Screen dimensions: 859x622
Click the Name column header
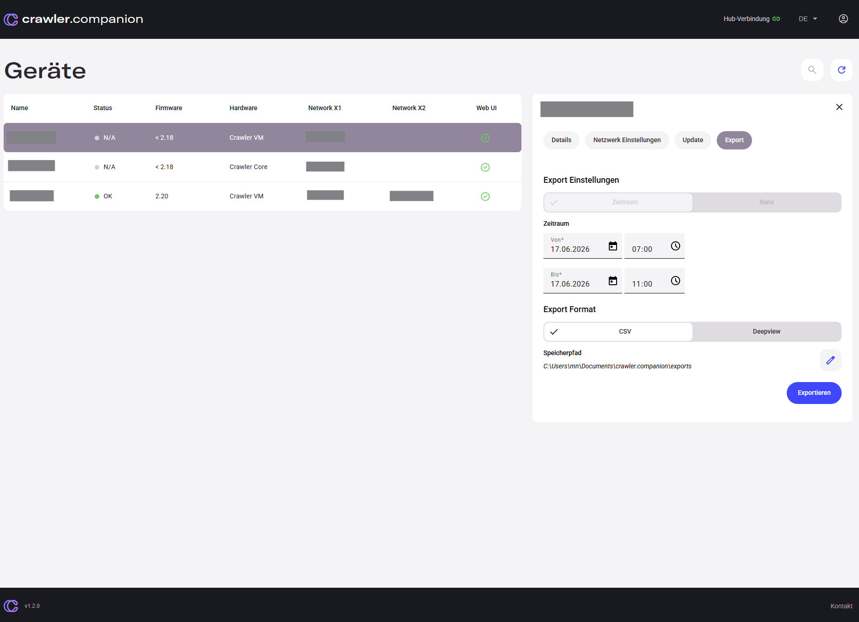pos(19,108)
